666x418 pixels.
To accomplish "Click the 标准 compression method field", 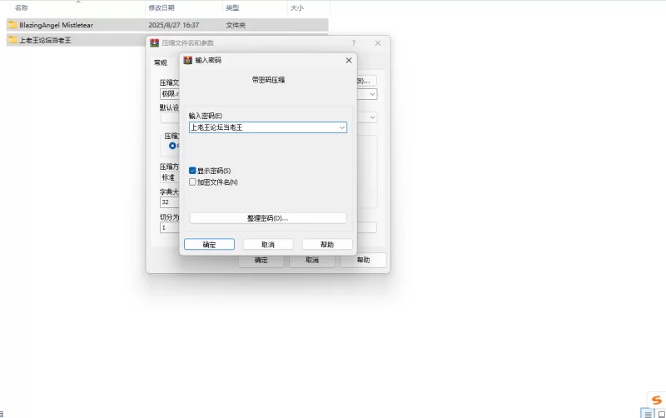I will point(170,177).
